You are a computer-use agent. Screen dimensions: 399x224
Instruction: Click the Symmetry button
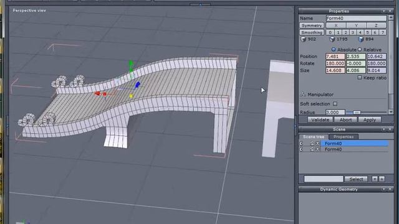pos(312,26)
